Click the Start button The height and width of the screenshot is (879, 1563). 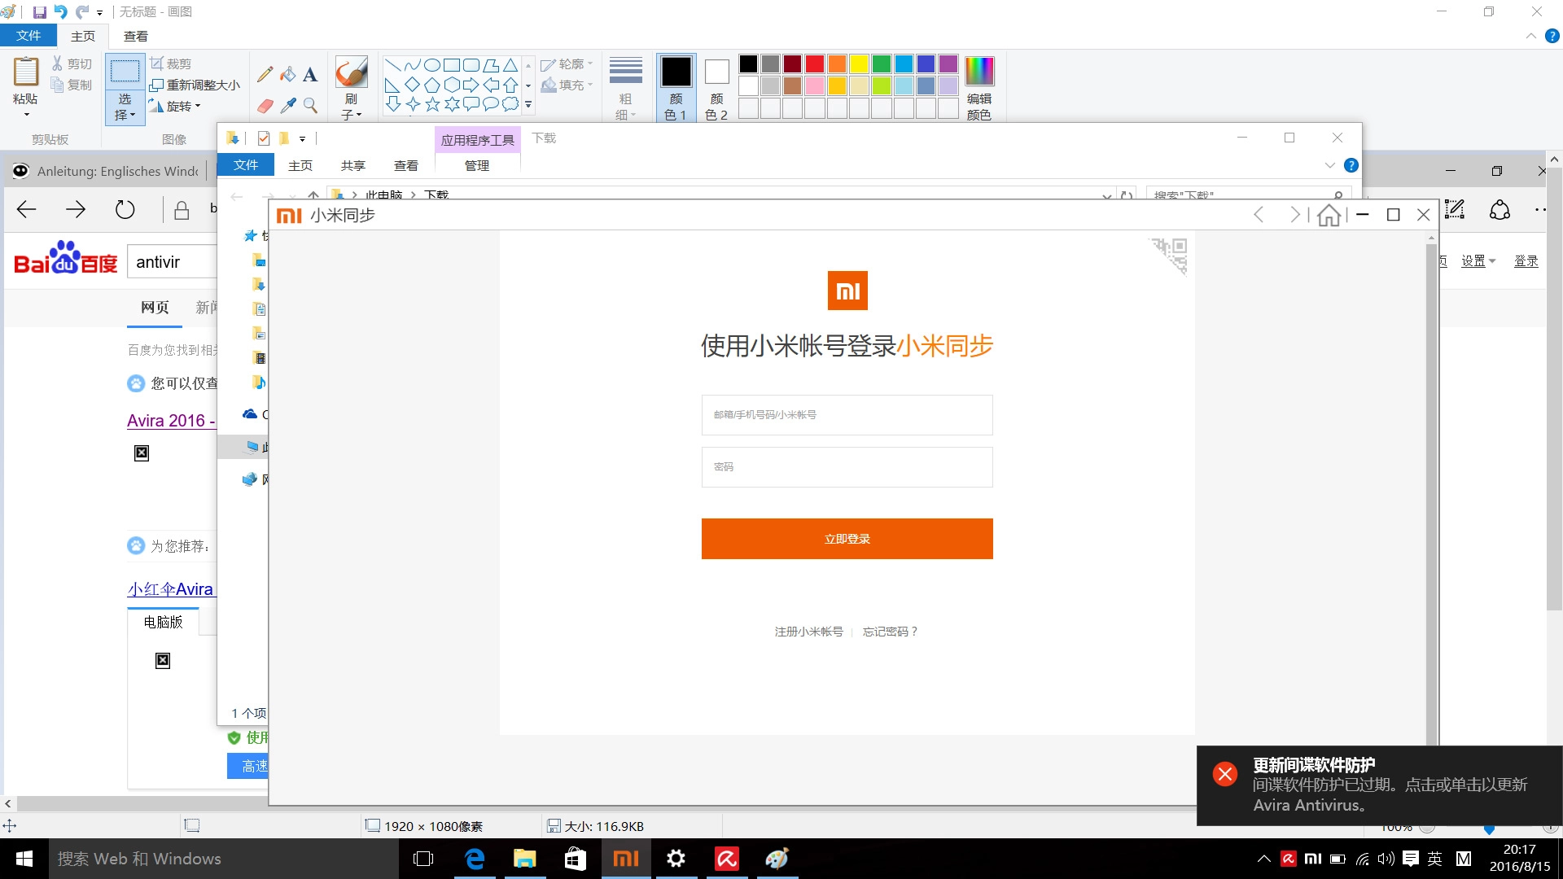24,859
